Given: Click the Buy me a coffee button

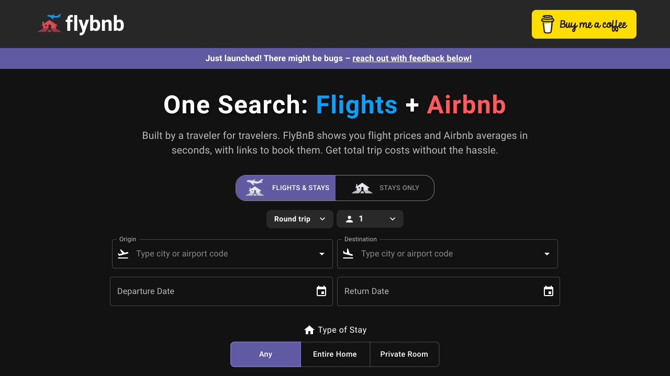Looking at the screenshot, I should [584, 24].
